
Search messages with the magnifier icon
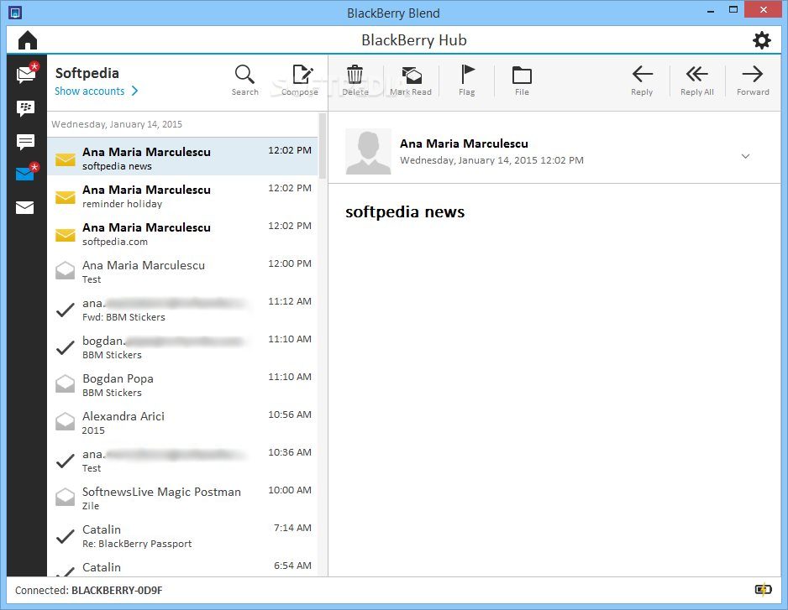tap(244, 81)
